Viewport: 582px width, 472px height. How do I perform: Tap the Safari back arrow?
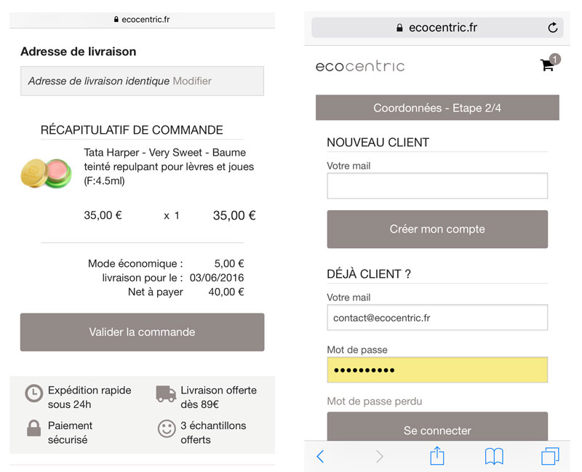pos(320,457)
